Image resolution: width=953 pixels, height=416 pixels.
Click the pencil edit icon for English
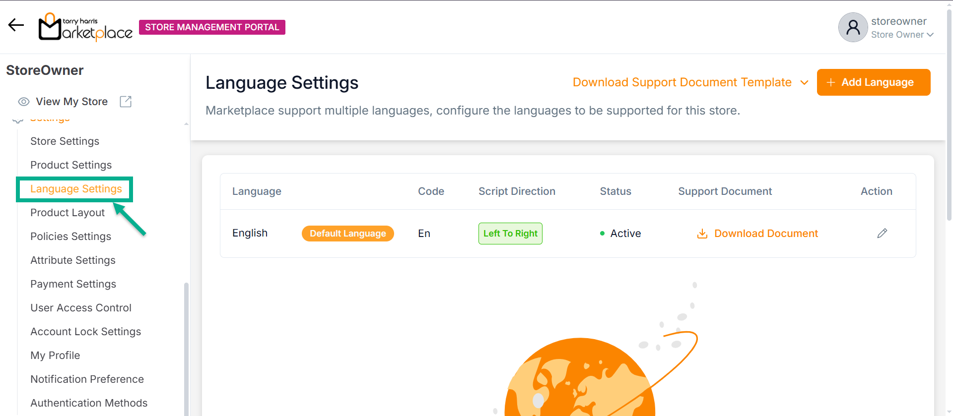882,234
